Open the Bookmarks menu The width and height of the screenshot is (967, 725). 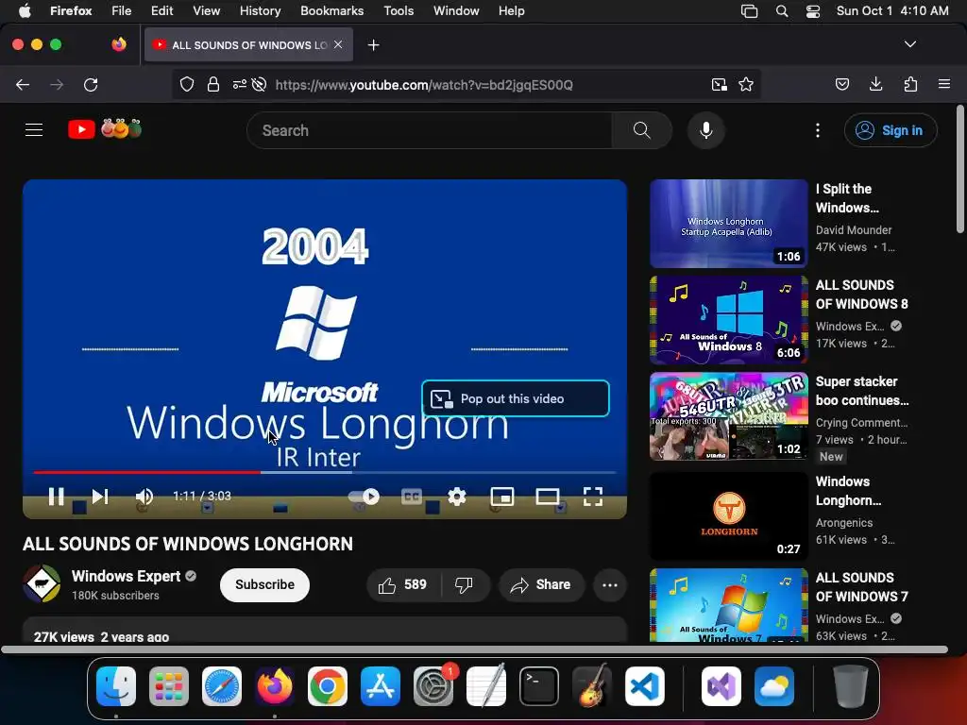pyautogui.click(x=331, y=10)
